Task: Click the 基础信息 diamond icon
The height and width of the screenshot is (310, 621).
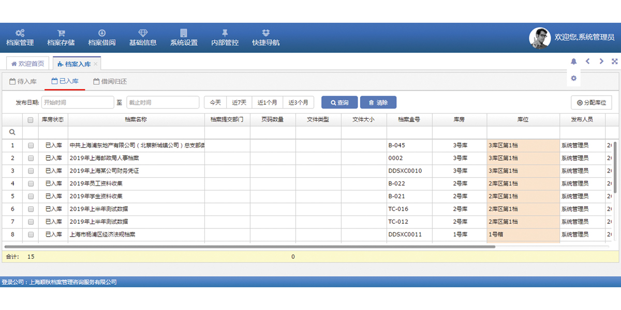Action: tap(143, 33)
